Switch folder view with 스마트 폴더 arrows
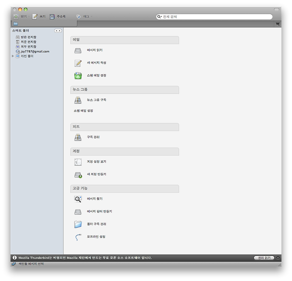Screen dimensions: 292x281 pos(58,31)
